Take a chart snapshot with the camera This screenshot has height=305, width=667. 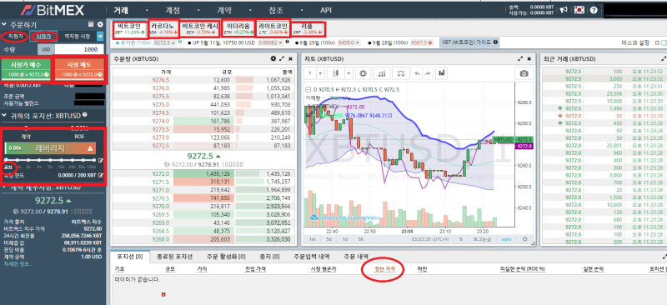(524, 73)
